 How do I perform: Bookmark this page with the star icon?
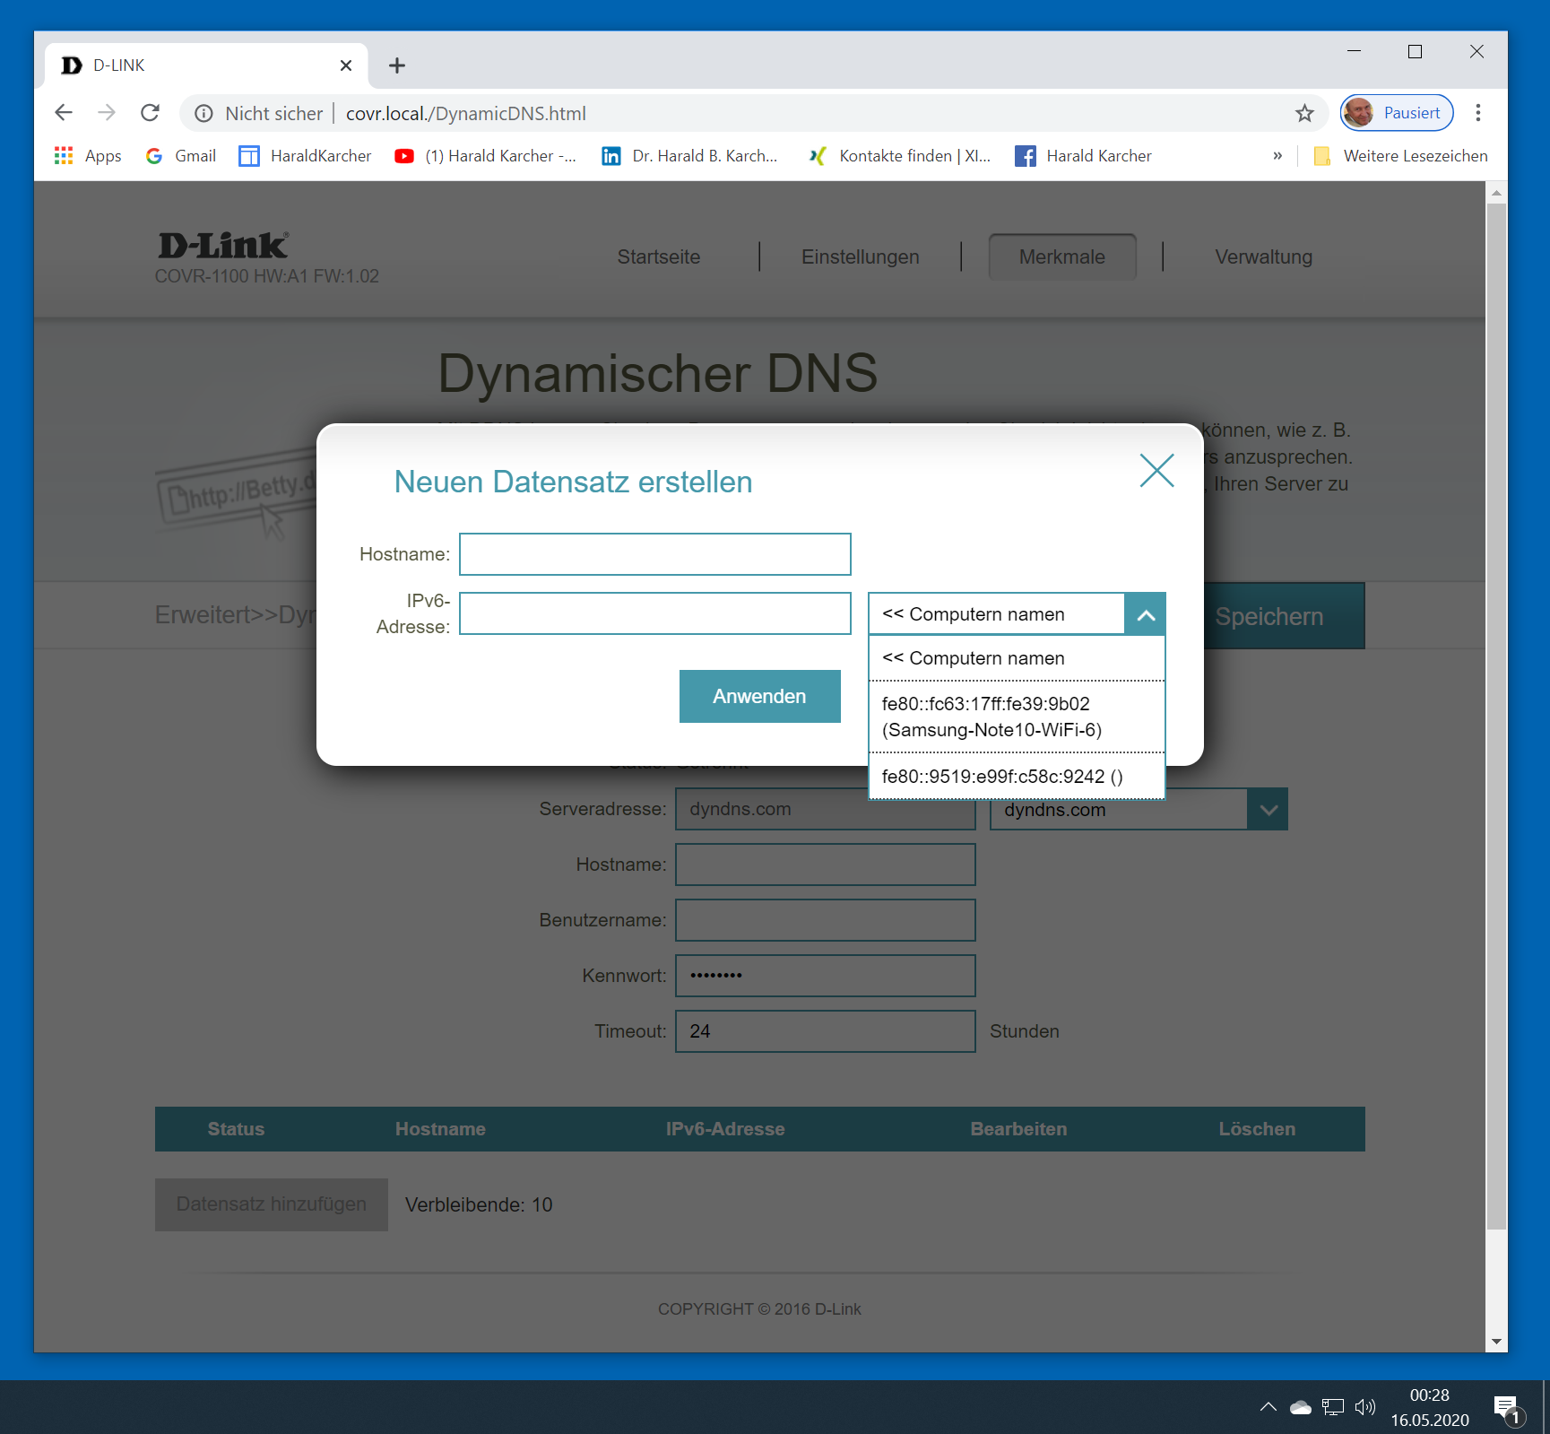(x=1304, y=113)
